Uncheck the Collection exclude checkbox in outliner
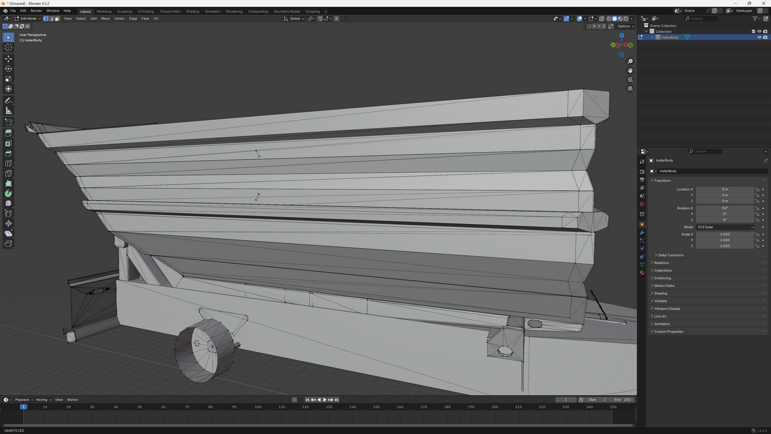The width and height of the screenshot is (771, 434). pyautogui.click(x=753, y=31)
